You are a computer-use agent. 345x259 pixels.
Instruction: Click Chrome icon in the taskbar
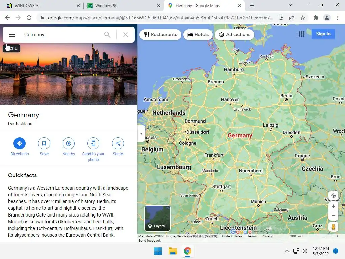point(187,251)
